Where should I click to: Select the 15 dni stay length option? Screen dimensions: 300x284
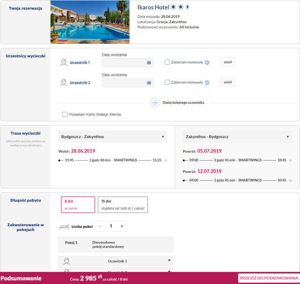pyautogui.click(x=123, y=205)
